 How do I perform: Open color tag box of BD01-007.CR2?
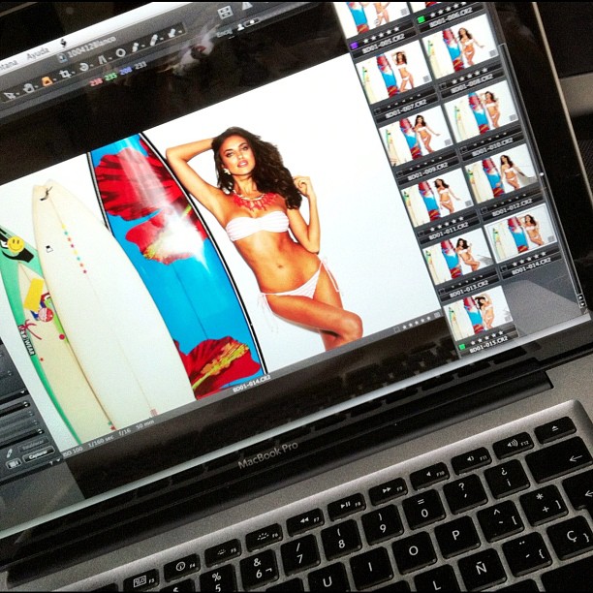tap(377, 110)
